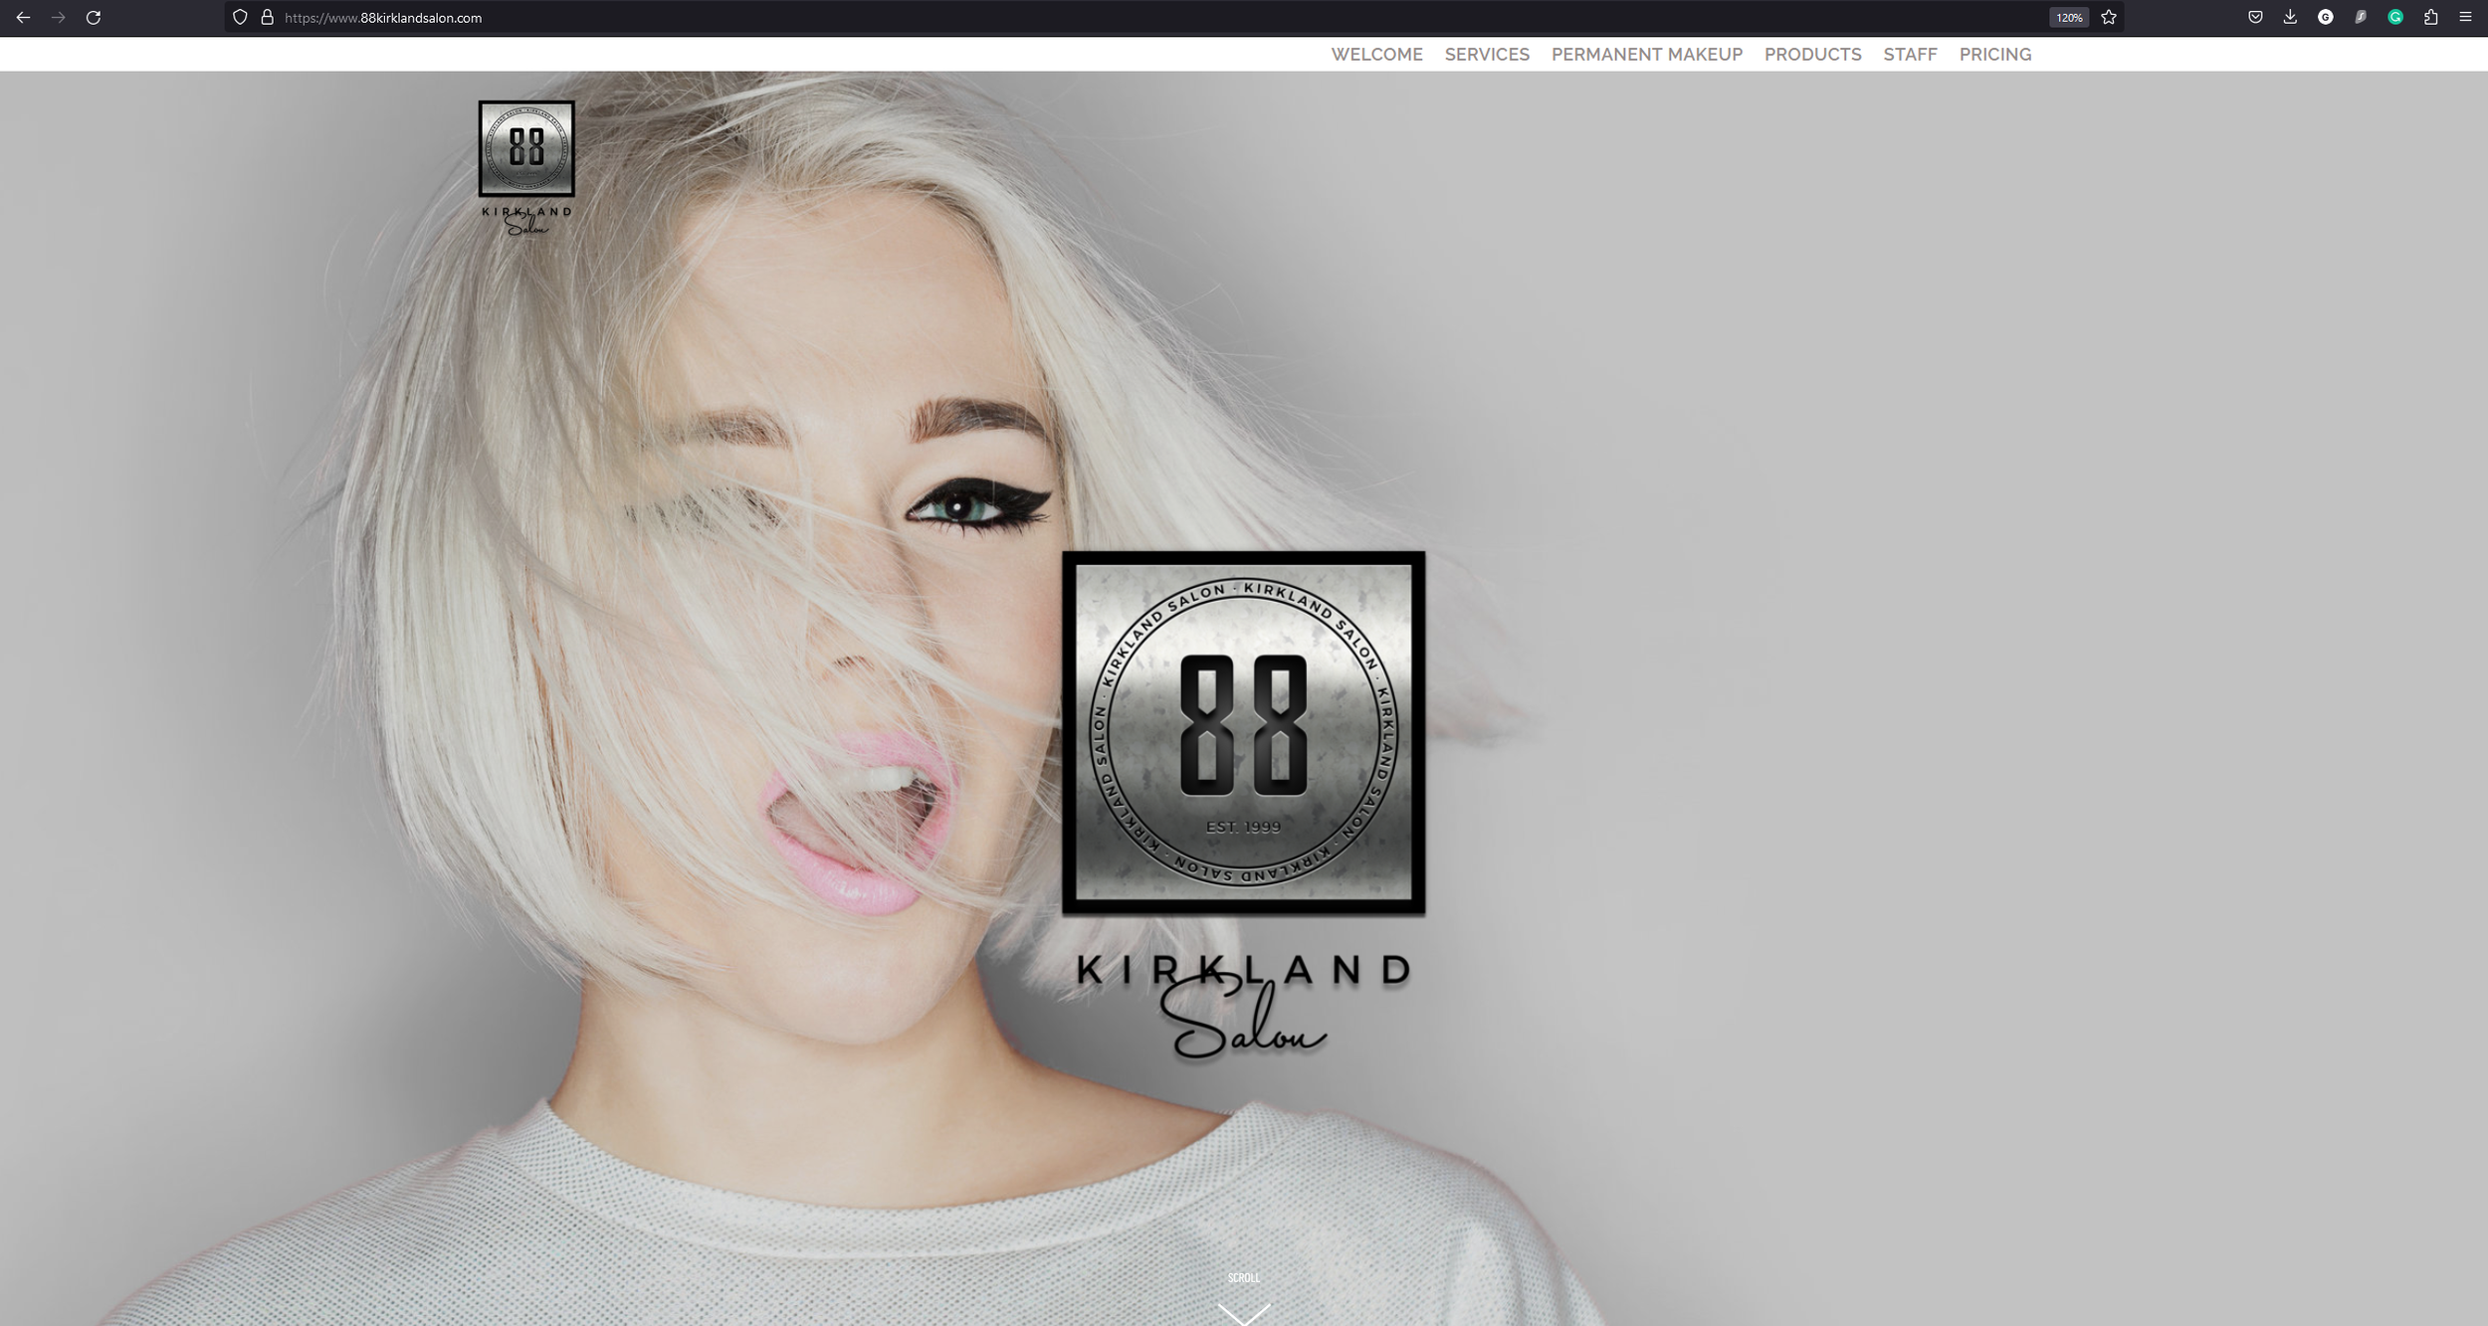The height and width of the screenshot is (1326, 2488).
Task: Navigate to PERMANENT MAKEUP
Action: [x=1647, y=55]
